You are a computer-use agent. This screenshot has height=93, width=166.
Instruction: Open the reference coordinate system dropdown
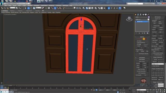coord(38,8)
